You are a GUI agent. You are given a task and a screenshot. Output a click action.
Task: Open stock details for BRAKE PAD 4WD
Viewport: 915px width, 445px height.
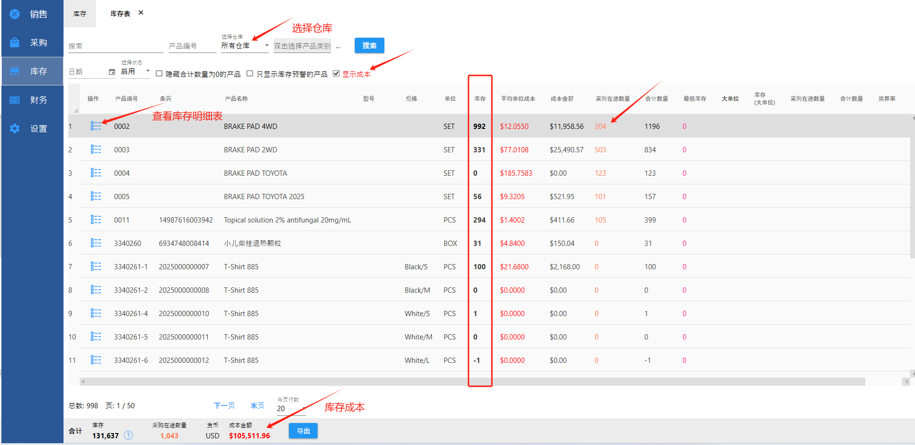click(x=96, y=126)
